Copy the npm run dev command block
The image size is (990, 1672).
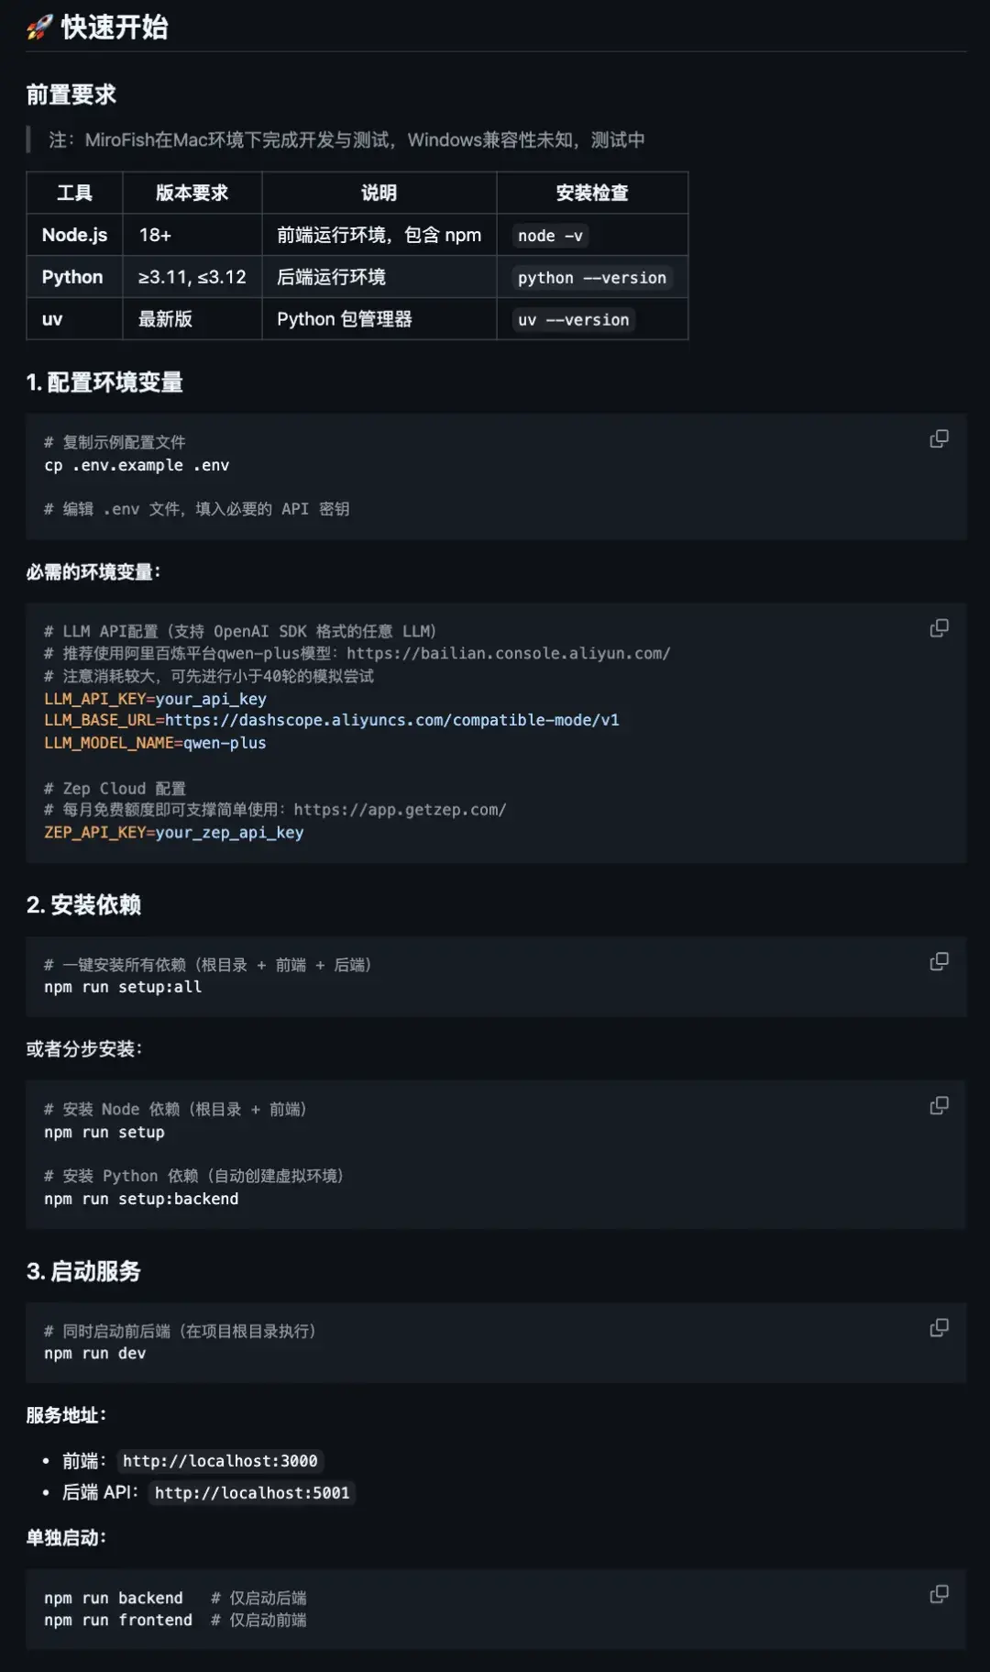coord(938,1326)
